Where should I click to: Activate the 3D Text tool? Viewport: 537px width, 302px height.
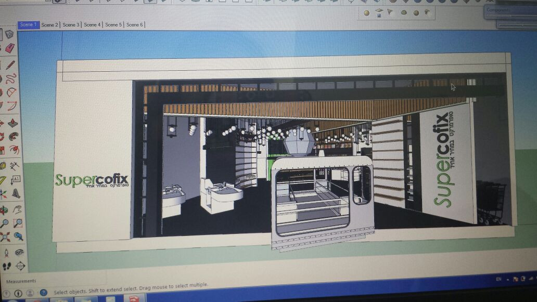click(16, 193)
